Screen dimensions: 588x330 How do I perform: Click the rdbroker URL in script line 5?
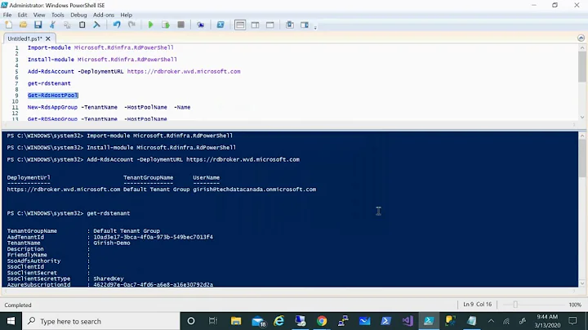pos(184,71)
